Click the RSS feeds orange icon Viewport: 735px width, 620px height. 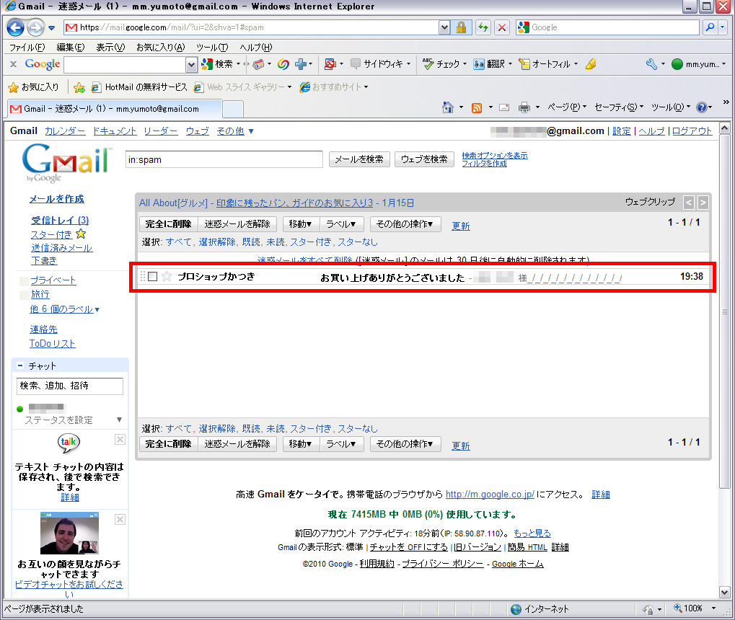tap(477, 108)
